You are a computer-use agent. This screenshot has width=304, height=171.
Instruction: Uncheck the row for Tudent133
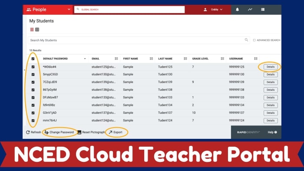coord(33,97)
